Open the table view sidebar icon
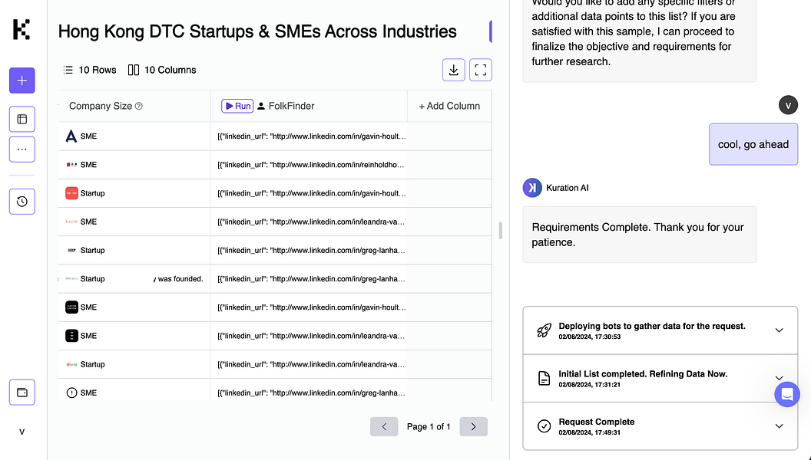 22,119
